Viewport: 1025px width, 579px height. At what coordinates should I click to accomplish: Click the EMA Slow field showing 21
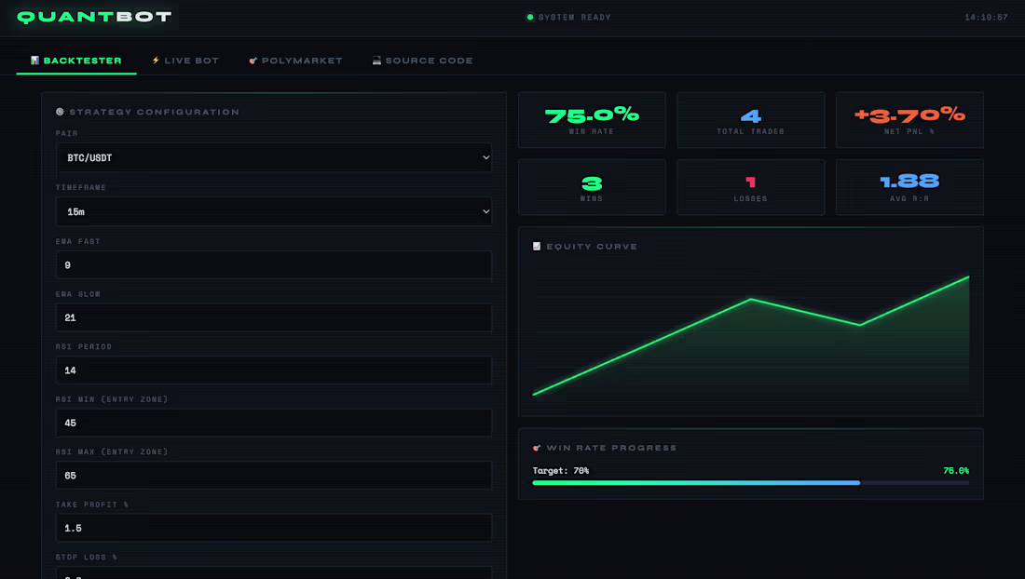(274, 318)
